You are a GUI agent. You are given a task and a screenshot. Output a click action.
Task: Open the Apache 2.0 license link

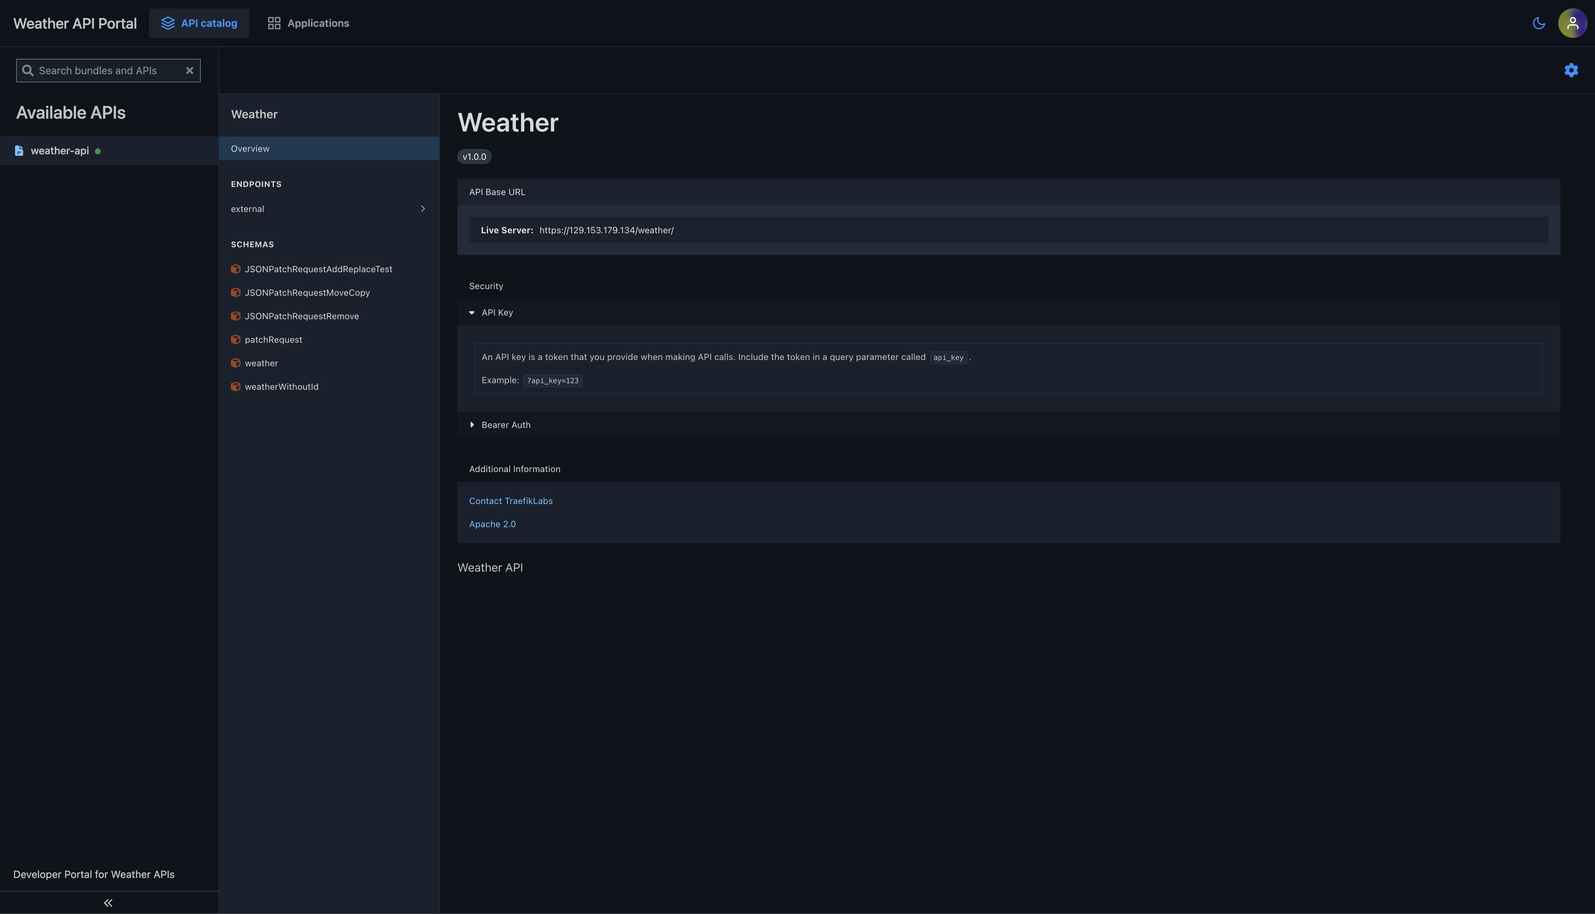point(492,524)
